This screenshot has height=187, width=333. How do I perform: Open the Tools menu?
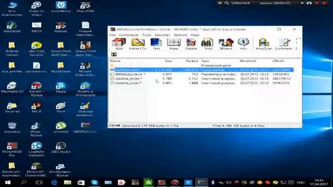pos(147,35)
